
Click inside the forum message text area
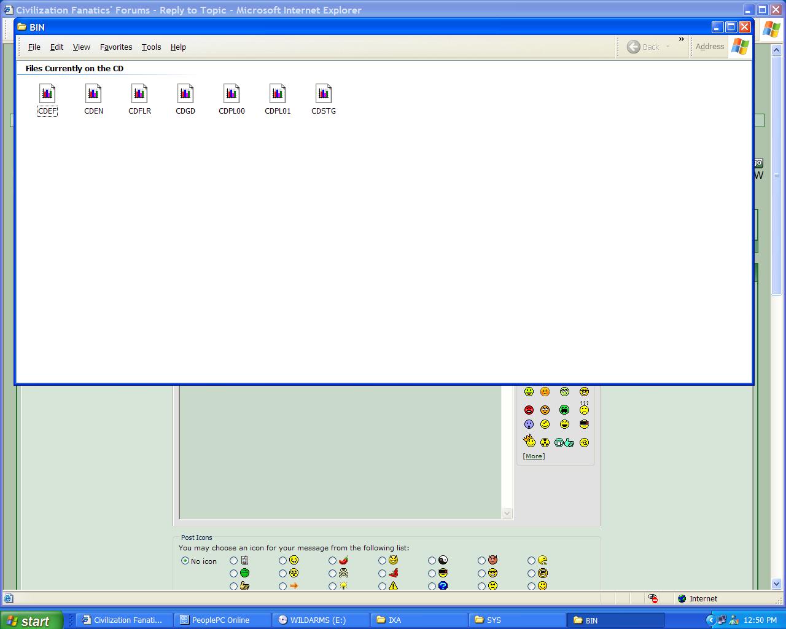[x=341, y=452]
